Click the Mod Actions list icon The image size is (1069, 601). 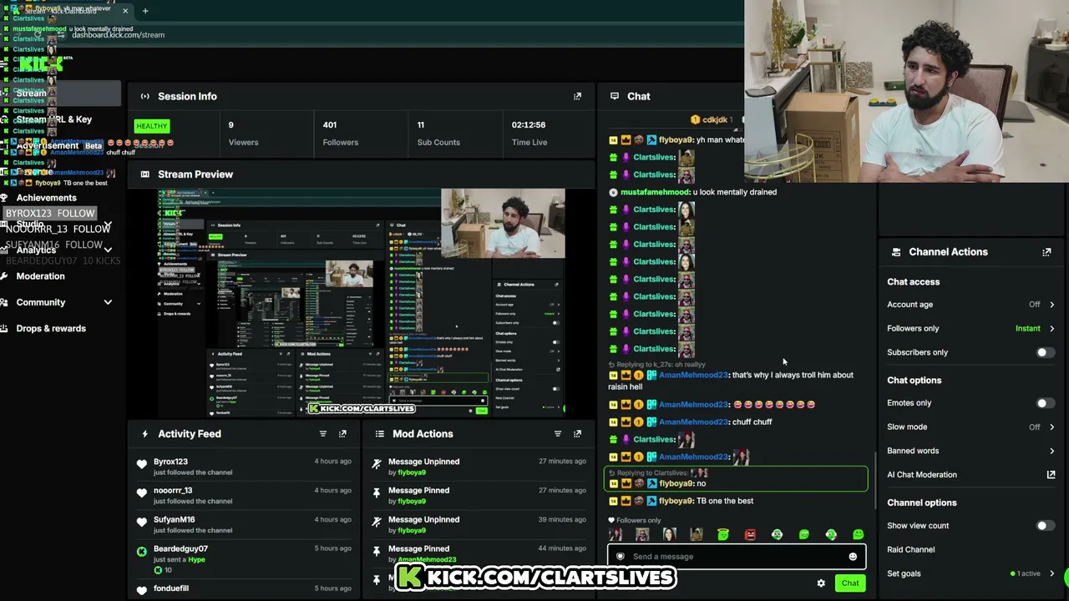tap(380, 434)
